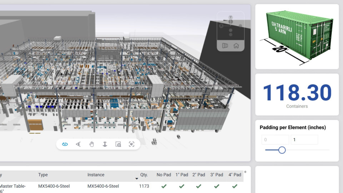Click the 2" Pad column header

(x=199, y=175)
